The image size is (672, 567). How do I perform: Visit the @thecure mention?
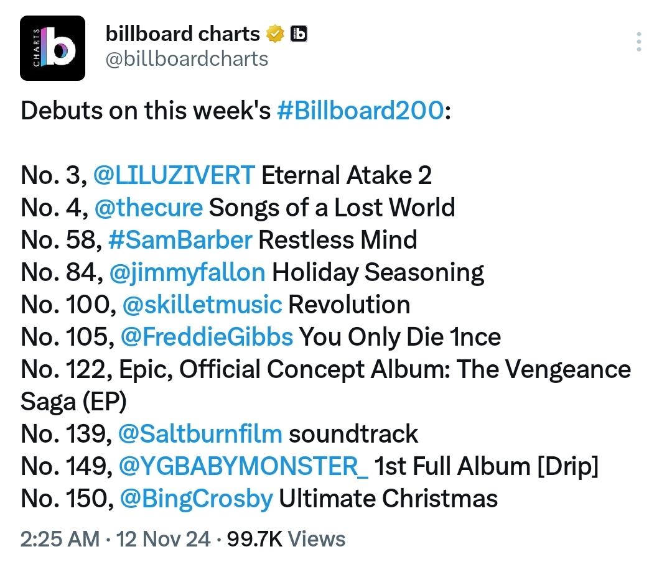(x=148, y=208)
